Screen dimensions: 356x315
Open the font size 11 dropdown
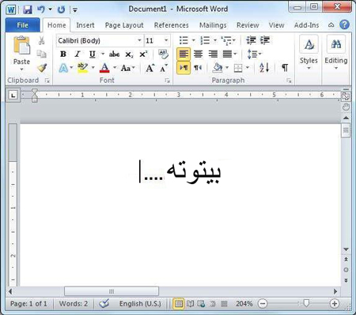pos(166,40)
